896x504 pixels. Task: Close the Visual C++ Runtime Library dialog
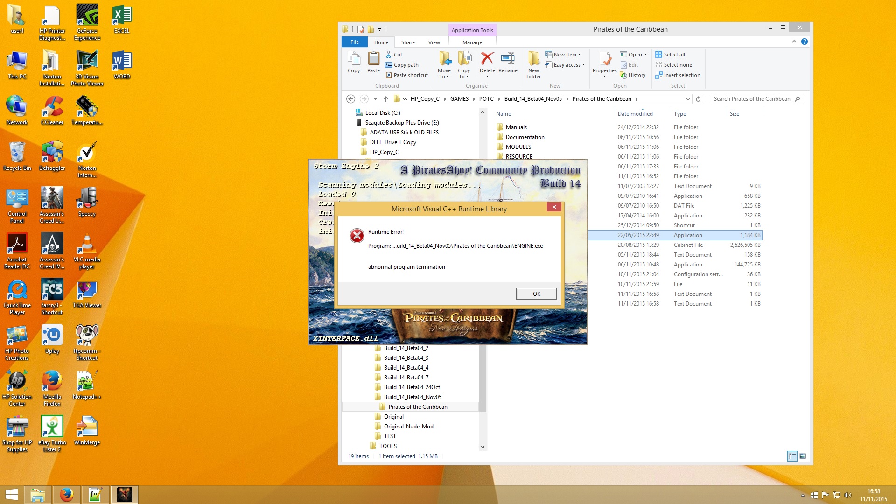(554, 207)
